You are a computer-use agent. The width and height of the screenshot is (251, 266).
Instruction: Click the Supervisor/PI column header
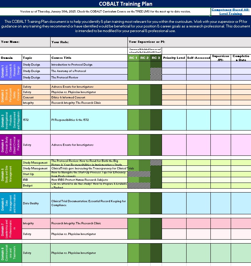(x=221, y=58)
